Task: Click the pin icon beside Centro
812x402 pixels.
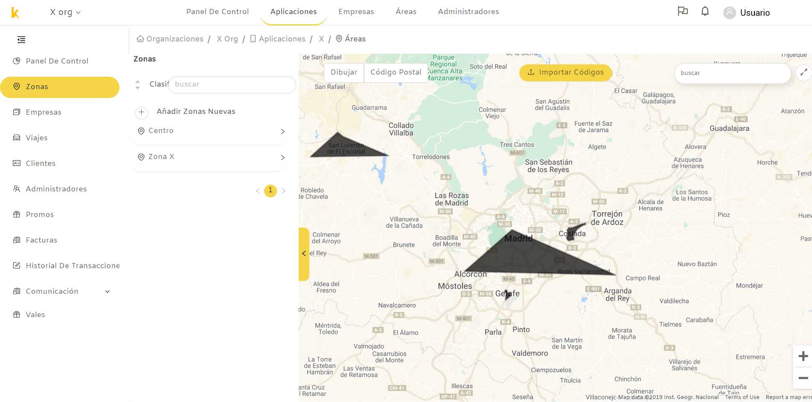Action: pyautogui.click(x=141, y=131)
